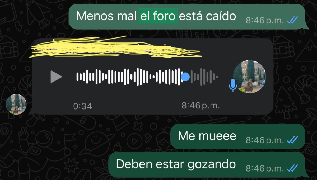317x180 pixels.
Task: Click the blue scrubber dot on the waveform
Action: (185, 77)
